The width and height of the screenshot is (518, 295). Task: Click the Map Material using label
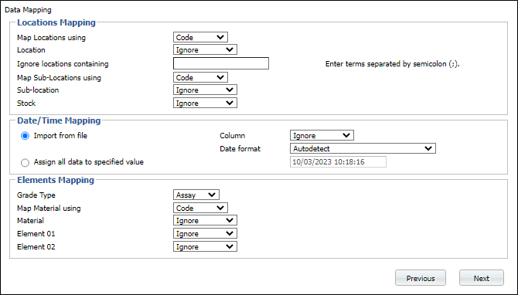pyautogui.click(x=49, y=209)
